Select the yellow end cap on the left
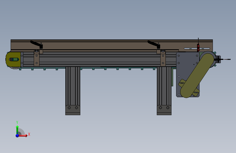 13,59
